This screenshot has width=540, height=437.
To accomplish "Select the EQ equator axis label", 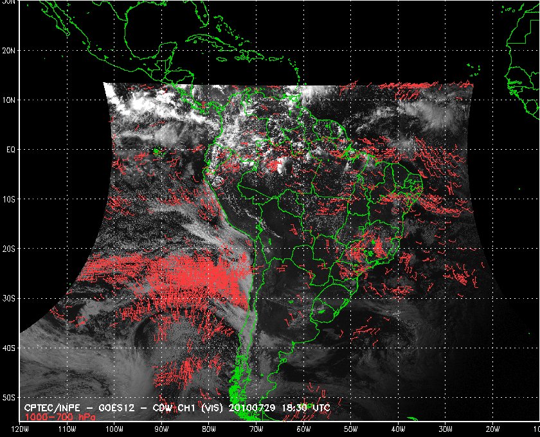I will pos(11,150).
